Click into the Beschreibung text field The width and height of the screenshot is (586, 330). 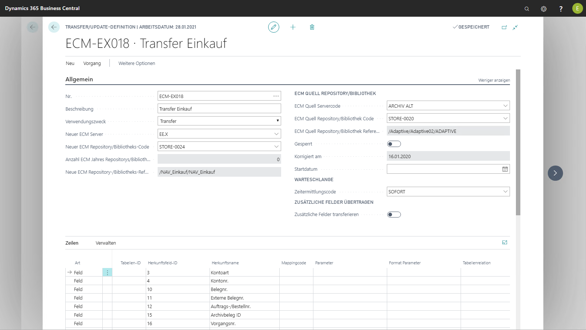coord(219,109)
